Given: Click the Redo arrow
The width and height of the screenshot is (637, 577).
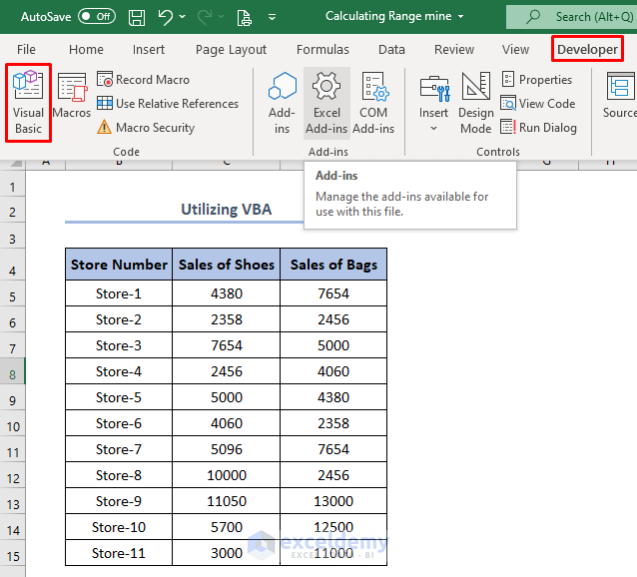Looking at the screenshot, I should click(205, 17).
